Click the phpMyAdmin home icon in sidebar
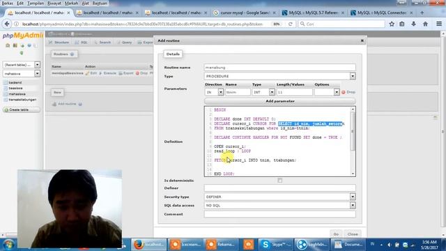The image size is (446, 251). coord(8,45)
